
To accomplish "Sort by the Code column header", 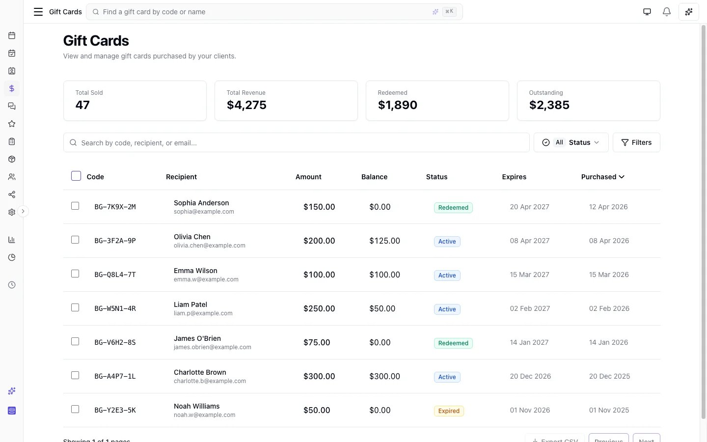I will click(95, 177).
